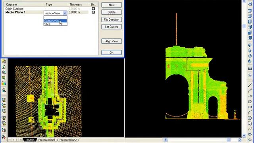The width and height of the screenshot is (254, 143).
Task: Click the red X icon at left toolbar bottom
Action: pyautogui.click(x=4, y=137)
